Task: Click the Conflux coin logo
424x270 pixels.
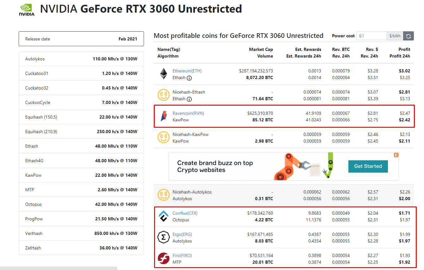Action: tap(164, 216)
